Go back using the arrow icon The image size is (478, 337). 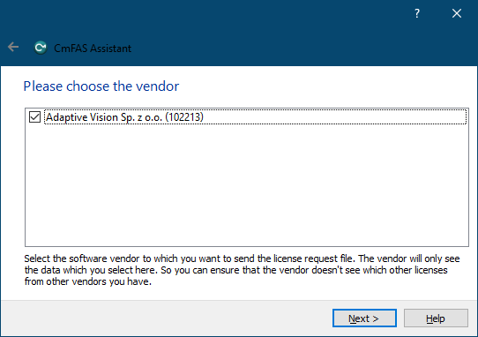pyautogui.click(x=13, y=48)
